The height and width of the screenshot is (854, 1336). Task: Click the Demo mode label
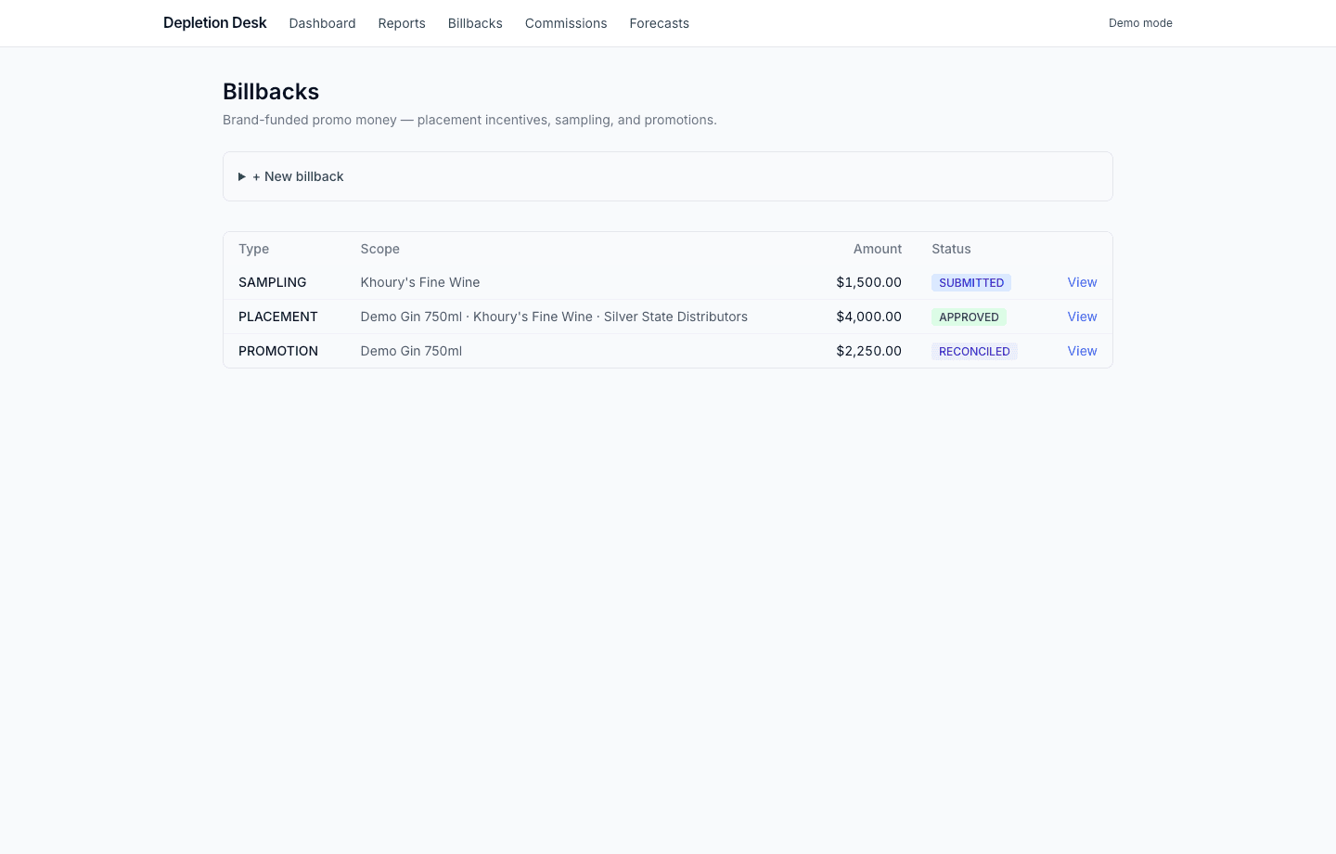(x=1140, y=23)
